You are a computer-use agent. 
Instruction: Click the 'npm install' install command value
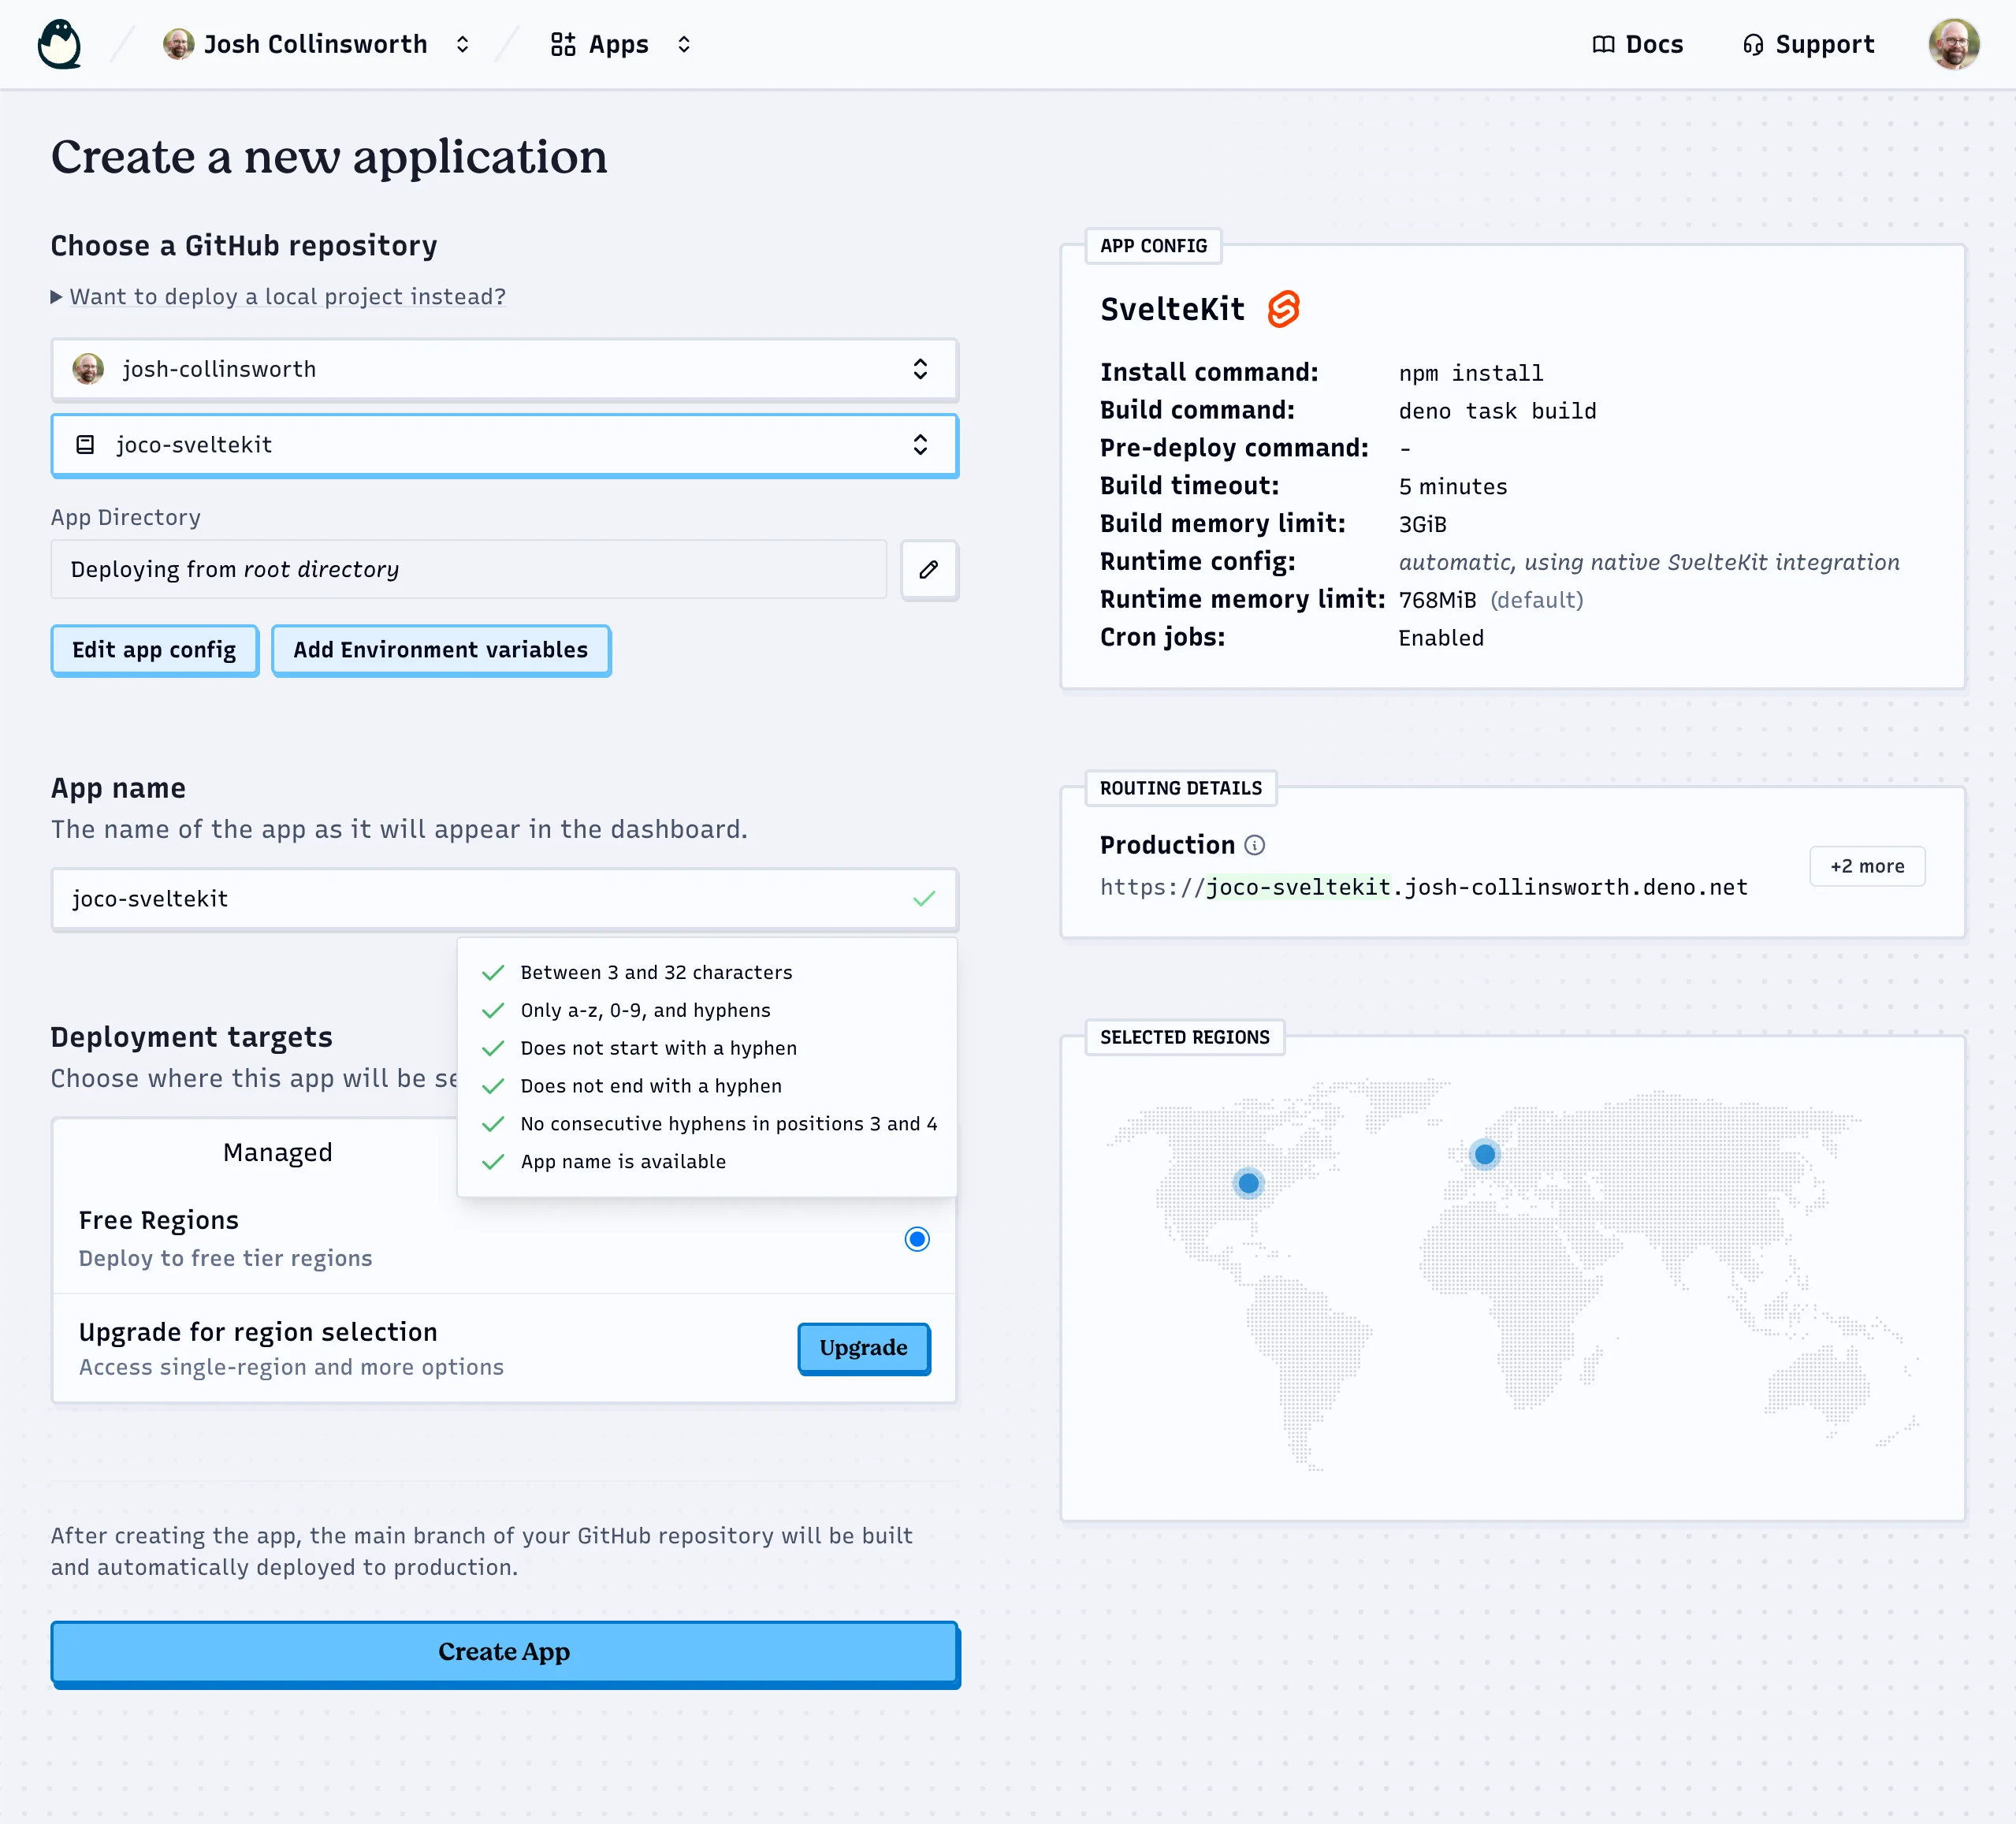click(x=1471, y=373)
